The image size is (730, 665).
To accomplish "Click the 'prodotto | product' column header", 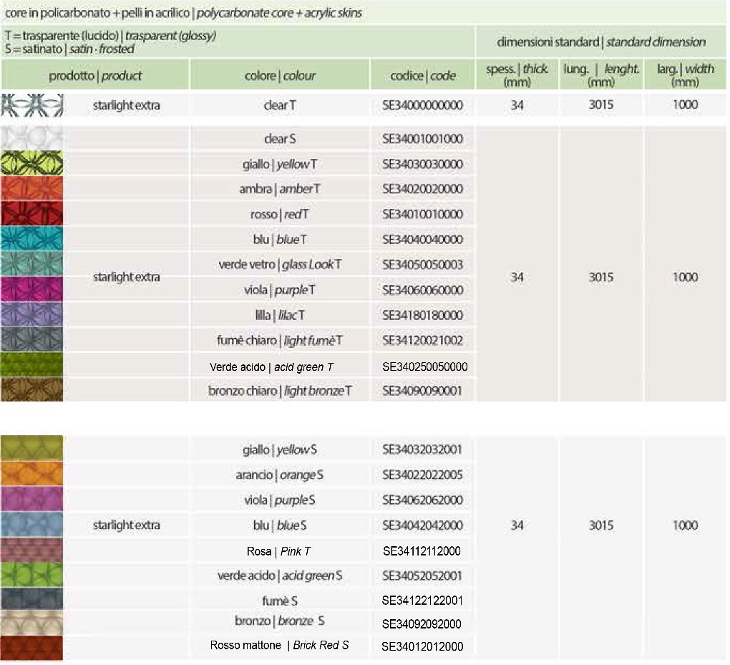I will coord(95,75).
